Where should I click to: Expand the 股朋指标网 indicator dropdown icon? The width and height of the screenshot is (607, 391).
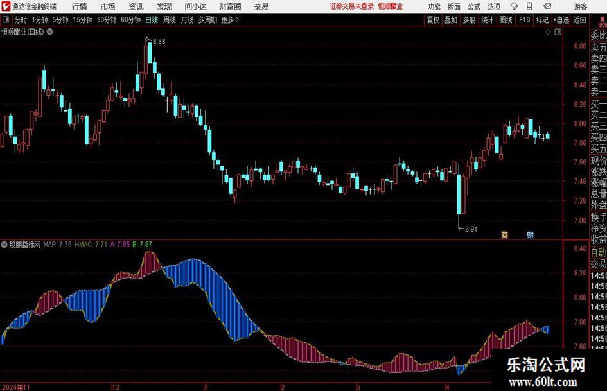pos(4,245)
